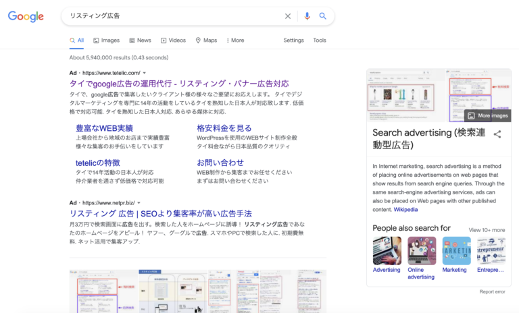Switch to the Images tab
The width and height of the screenshot is (519, 313).
(x=106, y=40)
